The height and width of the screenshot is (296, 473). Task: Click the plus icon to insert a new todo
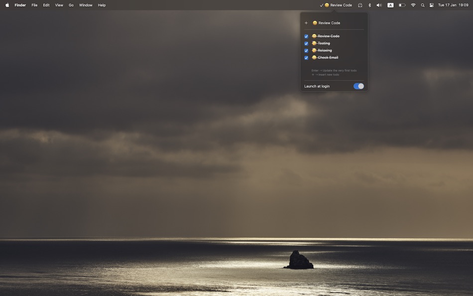(x=306, y=23)
